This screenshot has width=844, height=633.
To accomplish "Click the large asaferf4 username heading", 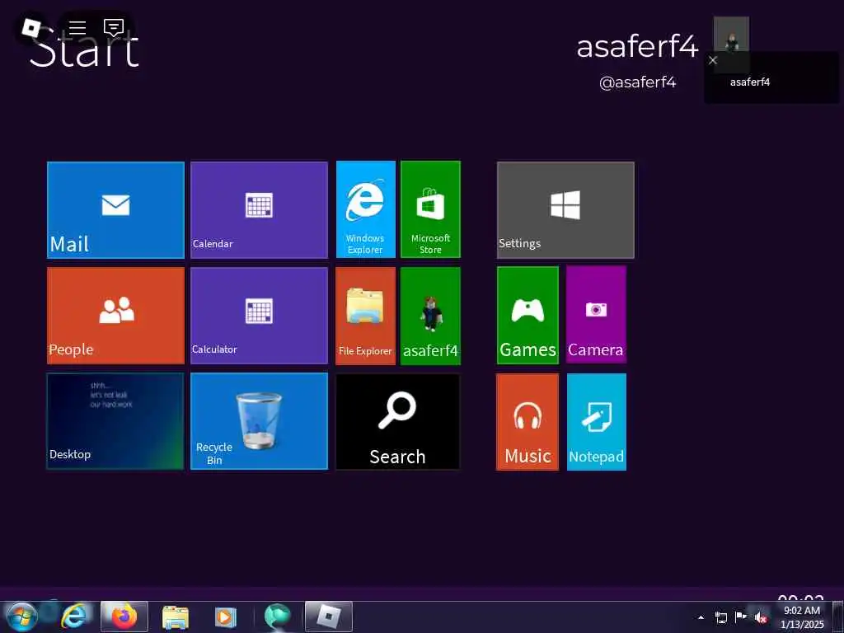I will coord(637,47).
